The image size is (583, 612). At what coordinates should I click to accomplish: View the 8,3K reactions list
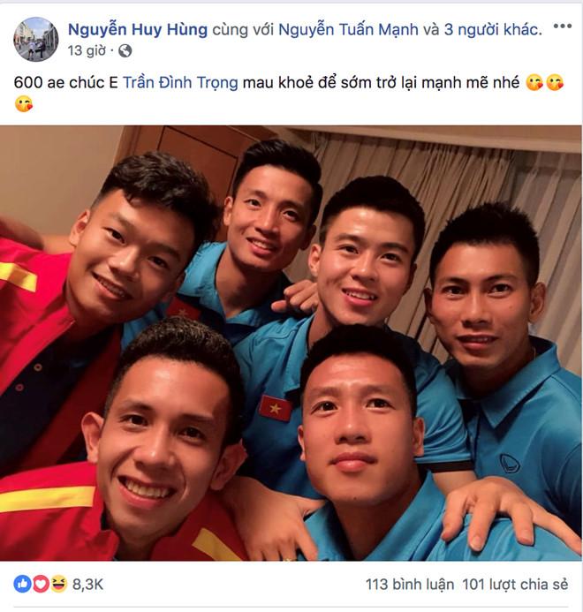point(87,585)
